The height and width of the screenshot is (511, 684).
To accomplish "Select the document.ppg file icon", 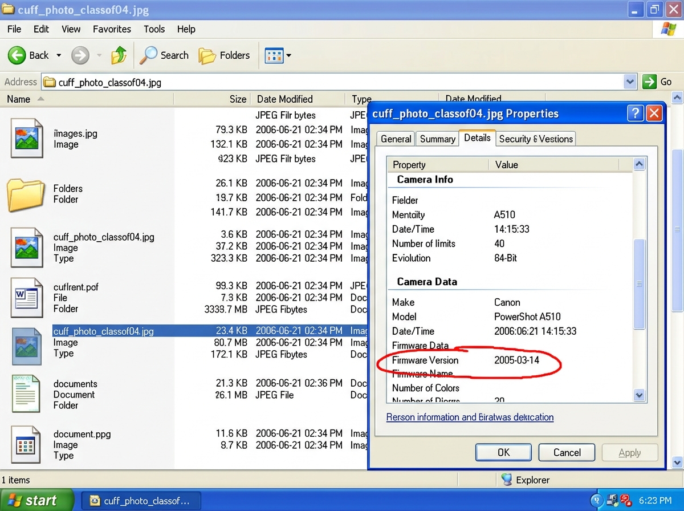I will pos(27,445).
